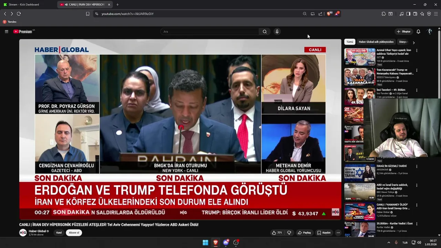Go forward using the browser forward arrow

click(x=12, y=14)
